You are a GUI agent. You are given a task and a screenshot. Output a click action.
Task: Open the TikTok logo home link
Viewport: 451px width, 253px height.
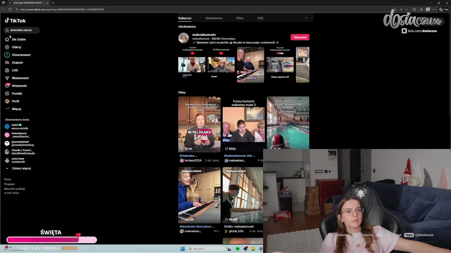tap(15, 21)
